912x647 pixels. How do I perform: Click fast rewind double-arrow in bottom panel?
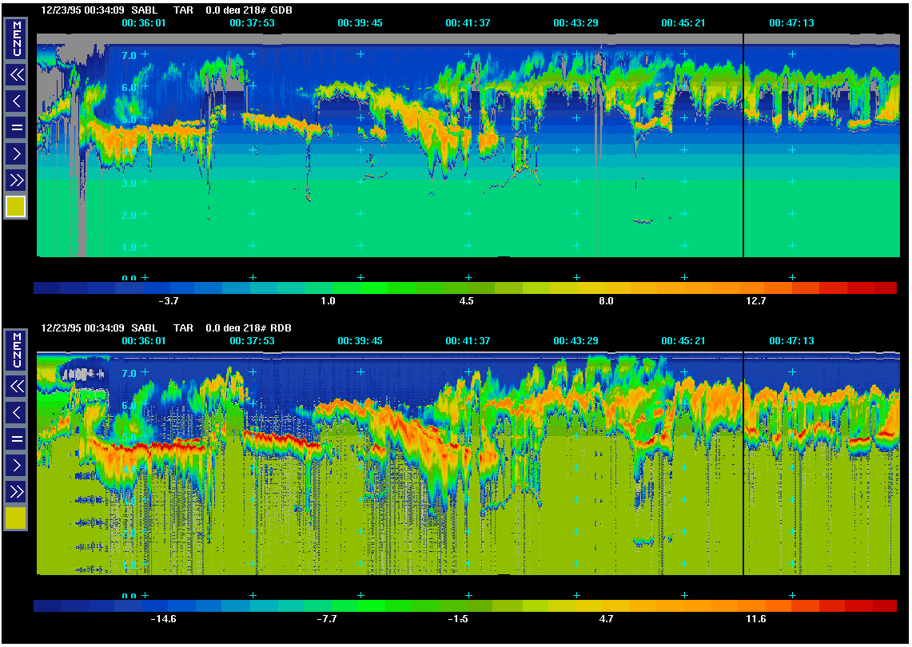15,387
